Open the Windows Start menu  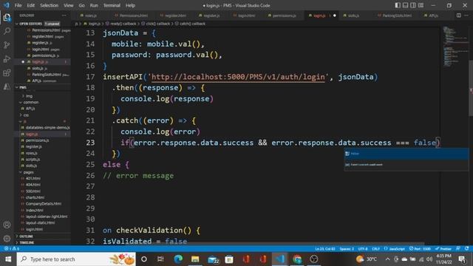(8, 259)
